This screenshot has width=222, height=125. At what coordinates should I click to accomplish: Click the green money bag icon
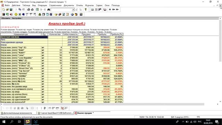point(40,14)
